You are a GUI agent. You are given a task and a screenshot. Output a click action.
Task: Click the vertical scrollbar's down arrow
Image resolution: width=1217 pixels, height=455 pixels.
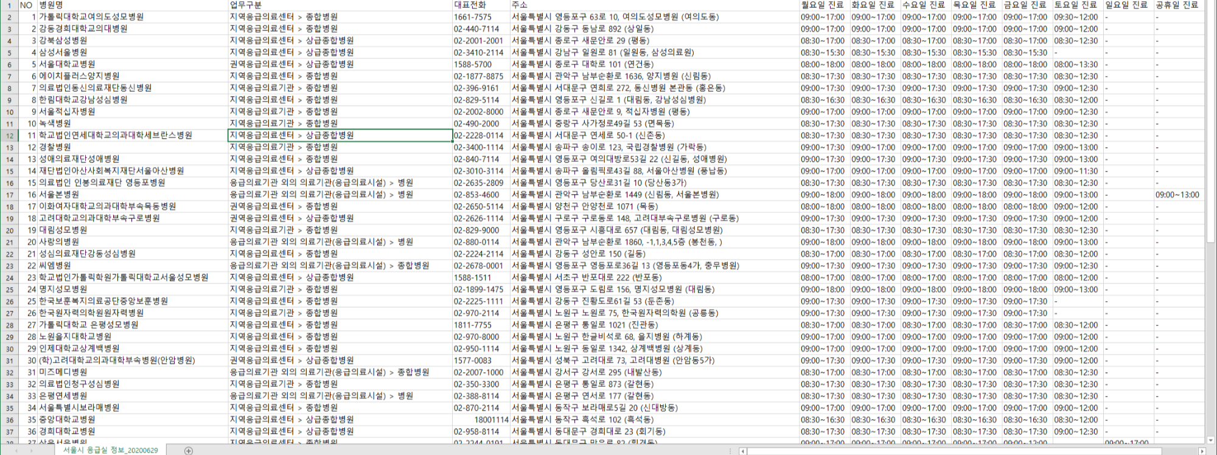point(1212,440)
